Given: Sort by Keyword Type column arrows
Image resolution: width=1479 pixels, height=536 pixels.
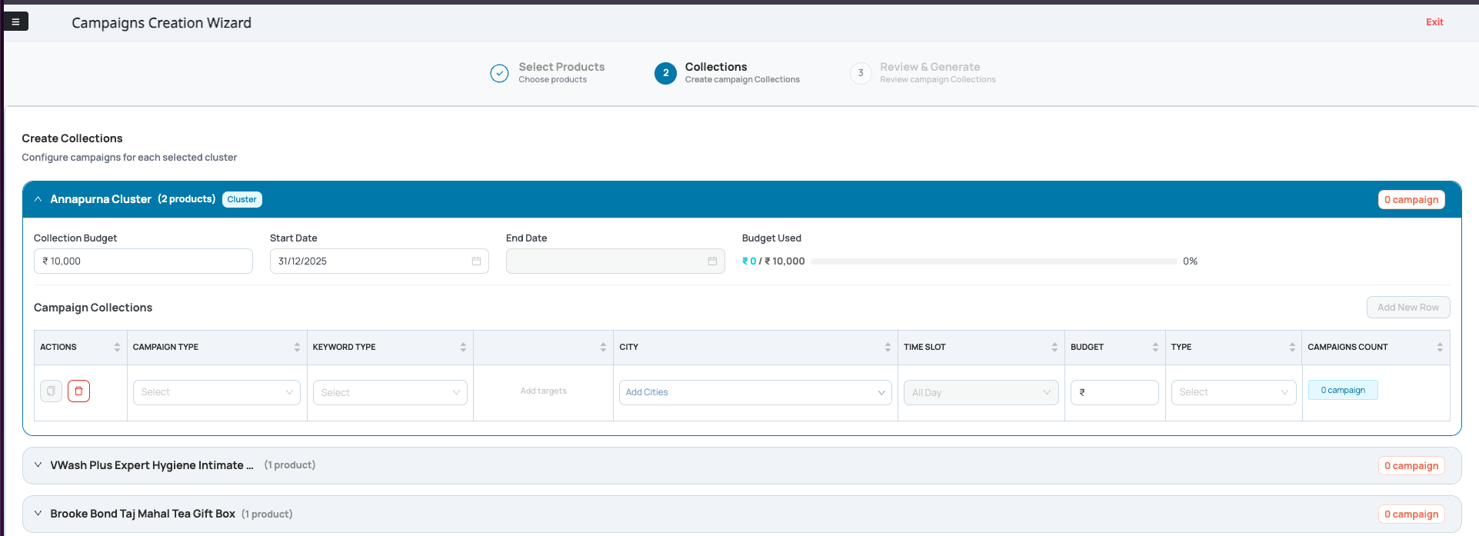Looking at the screenshot, I should click(463, 348).
